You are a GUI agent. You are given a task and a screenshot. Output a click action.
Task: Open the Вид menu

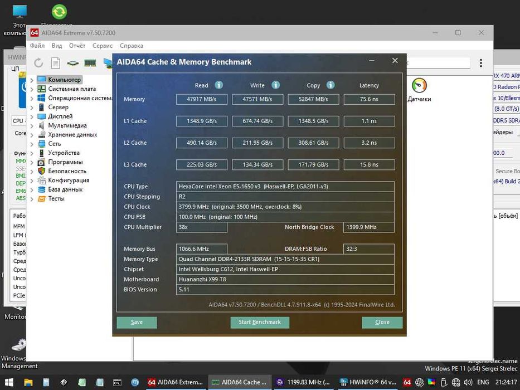pos(57,46)
